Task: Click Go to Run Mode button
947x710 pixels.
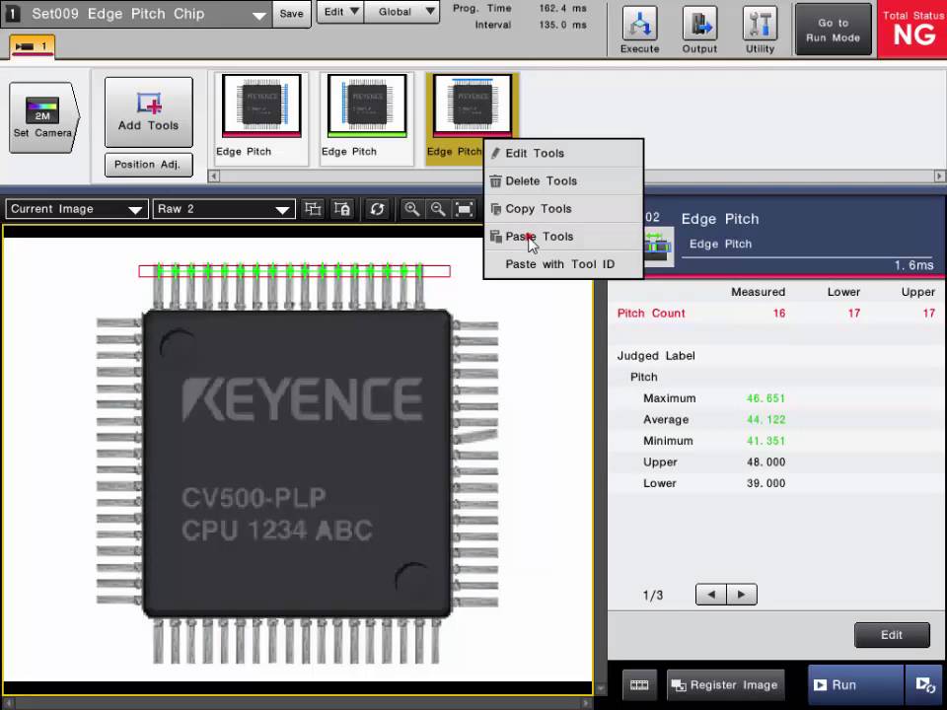Action: 833,30
